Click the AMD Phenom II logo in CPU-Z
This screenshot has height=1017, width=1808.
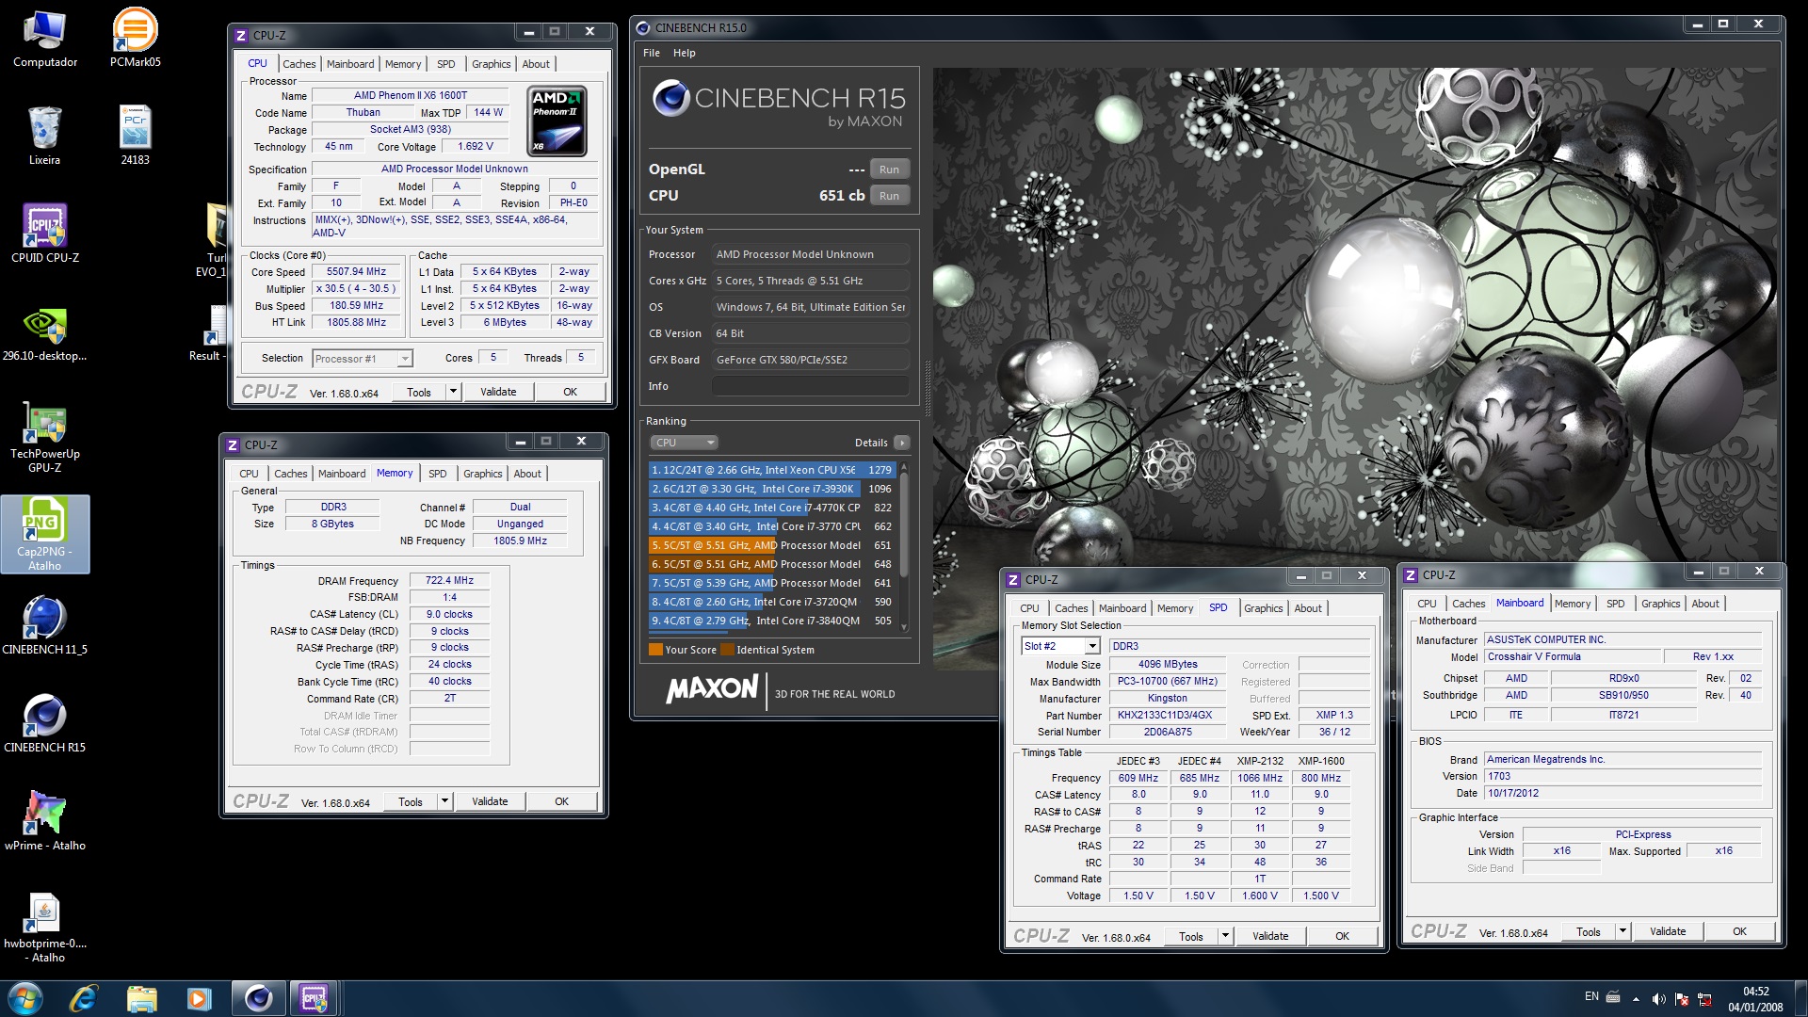[x=557, y=121]
